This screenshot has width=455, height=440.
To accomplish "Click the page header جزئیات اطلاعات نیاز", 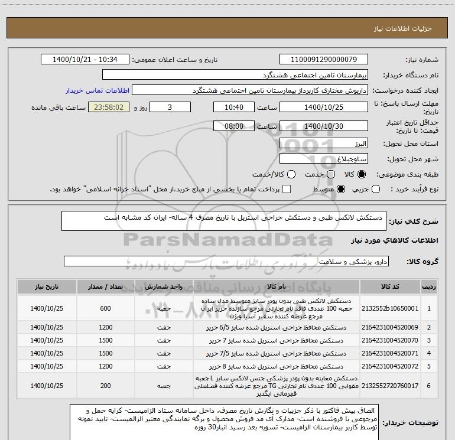I will [x=402, y=28].
